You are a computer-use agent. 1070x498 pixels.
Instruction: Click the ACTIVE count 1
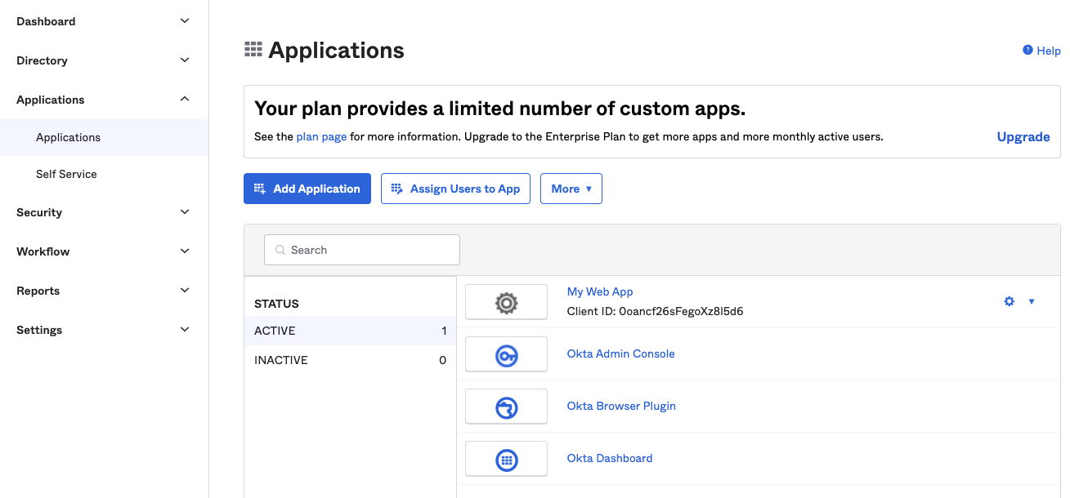[x=444, y=331]
